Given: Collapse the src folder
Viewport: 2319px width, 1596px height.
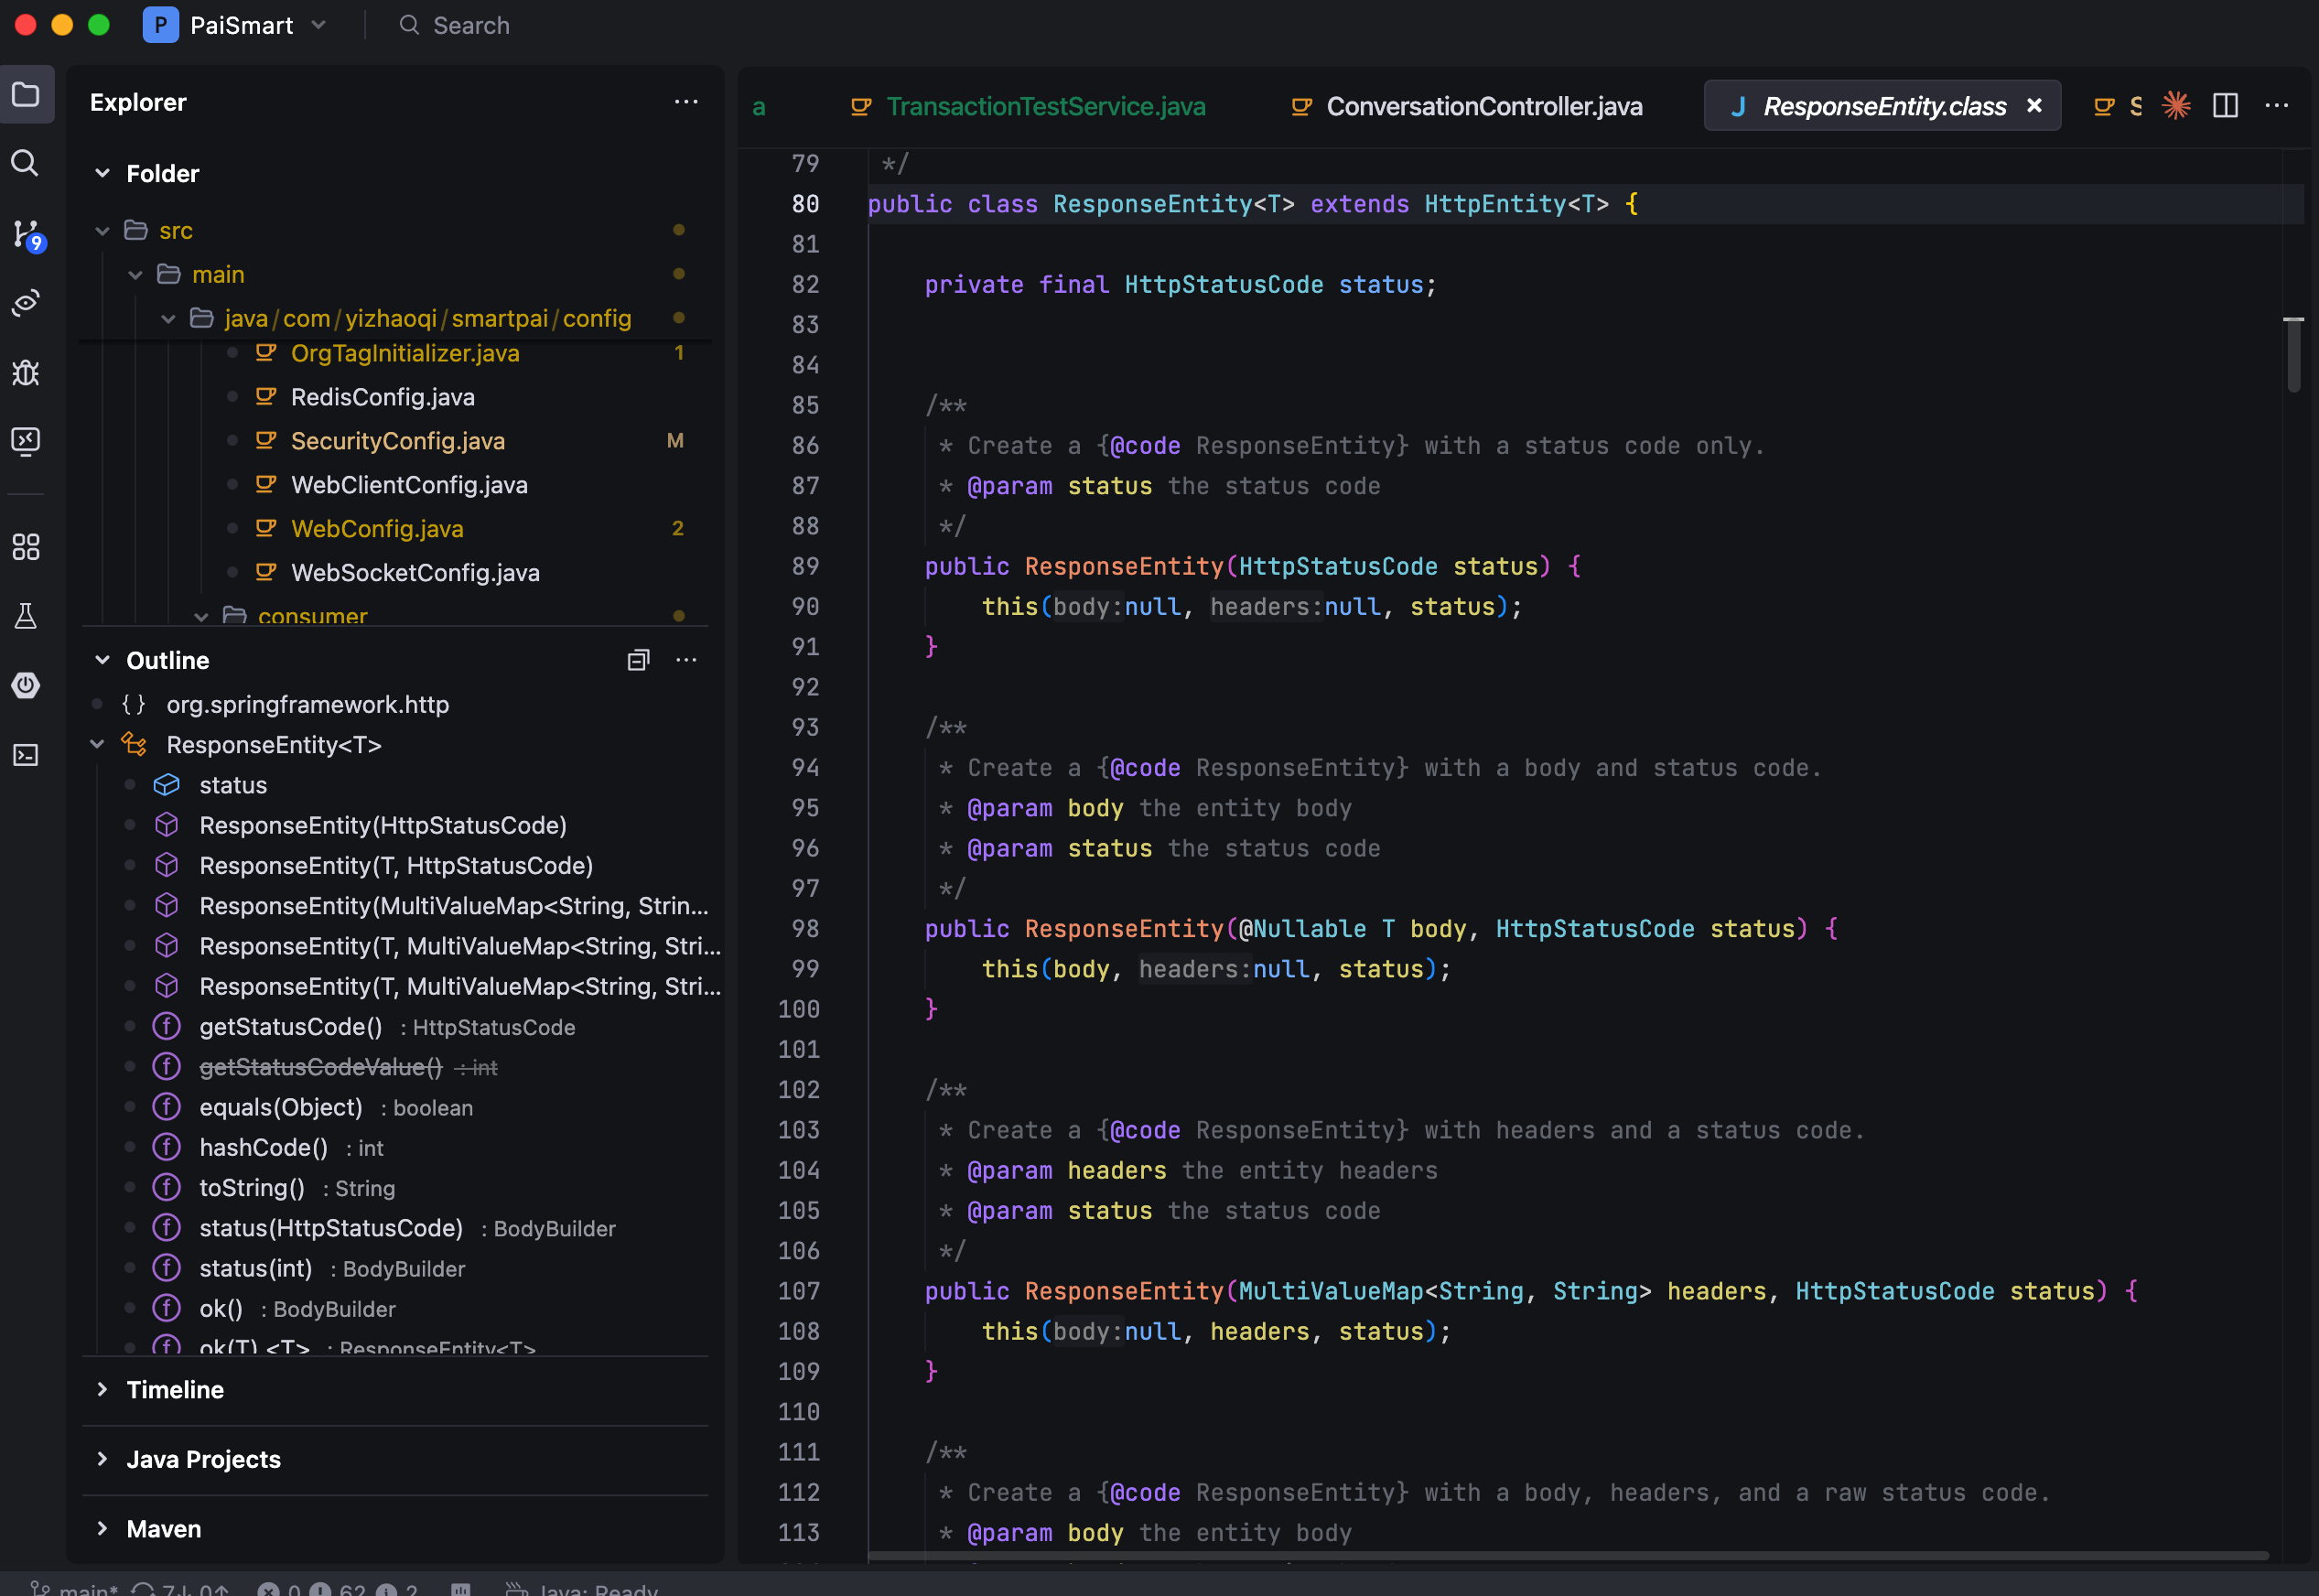Looking at the screenshot, I should (x=102, y=231).
